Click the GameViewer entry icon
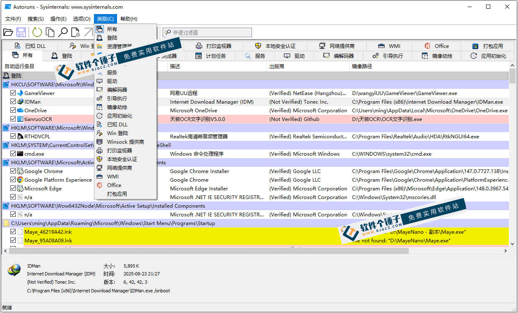Image resolution: width=518 pixels, height=313 pixels. pos(20,93)
